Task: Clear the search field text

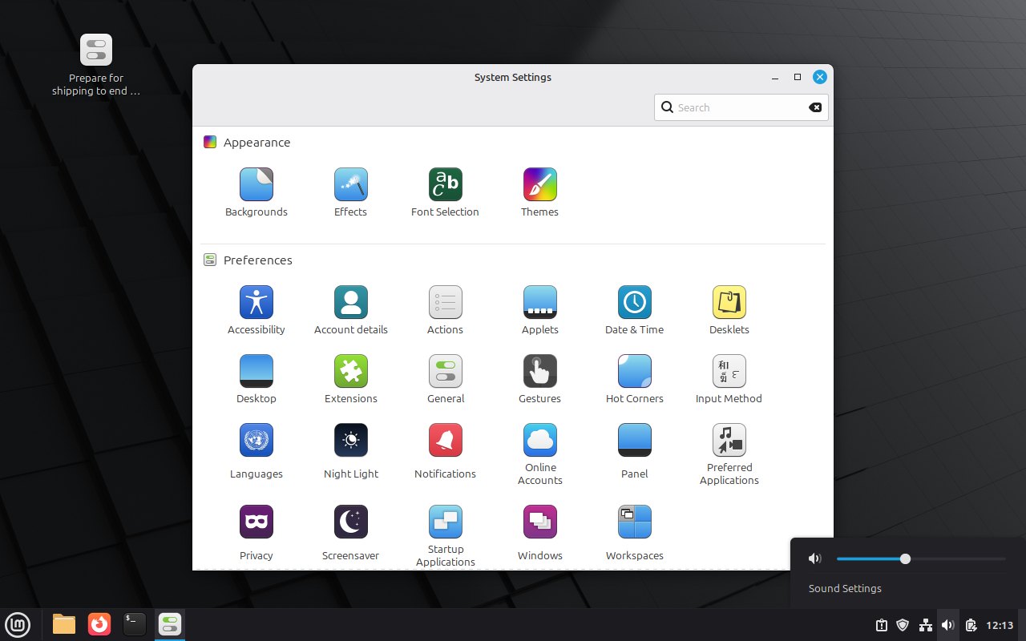Action: 815,107
